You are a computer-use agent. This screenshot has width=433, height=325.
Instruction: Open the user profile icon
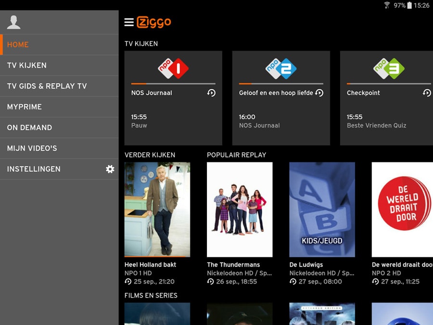pyautogui.click(x=13, y=22)
